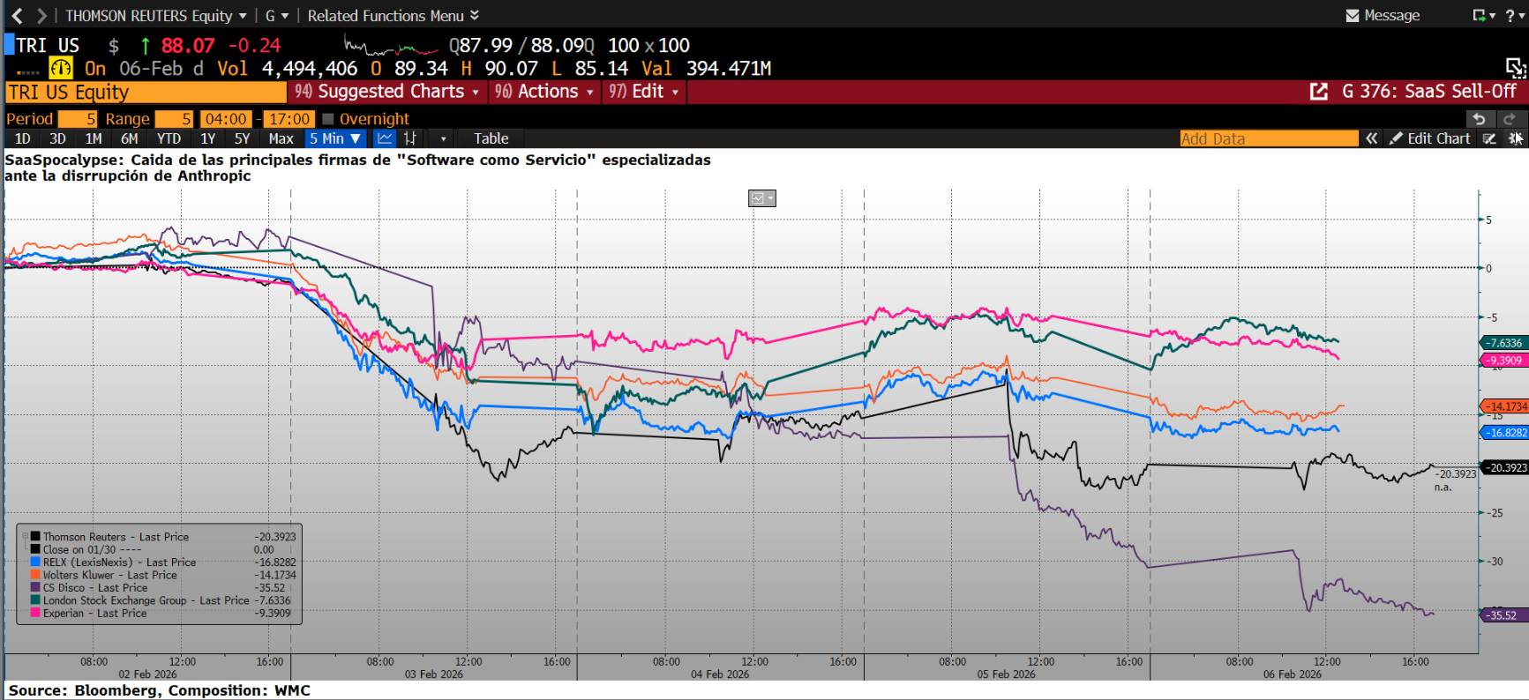This screenshot has width=1529, height=700.
Task: Select bar chart type icon
Action: [410, 138]
